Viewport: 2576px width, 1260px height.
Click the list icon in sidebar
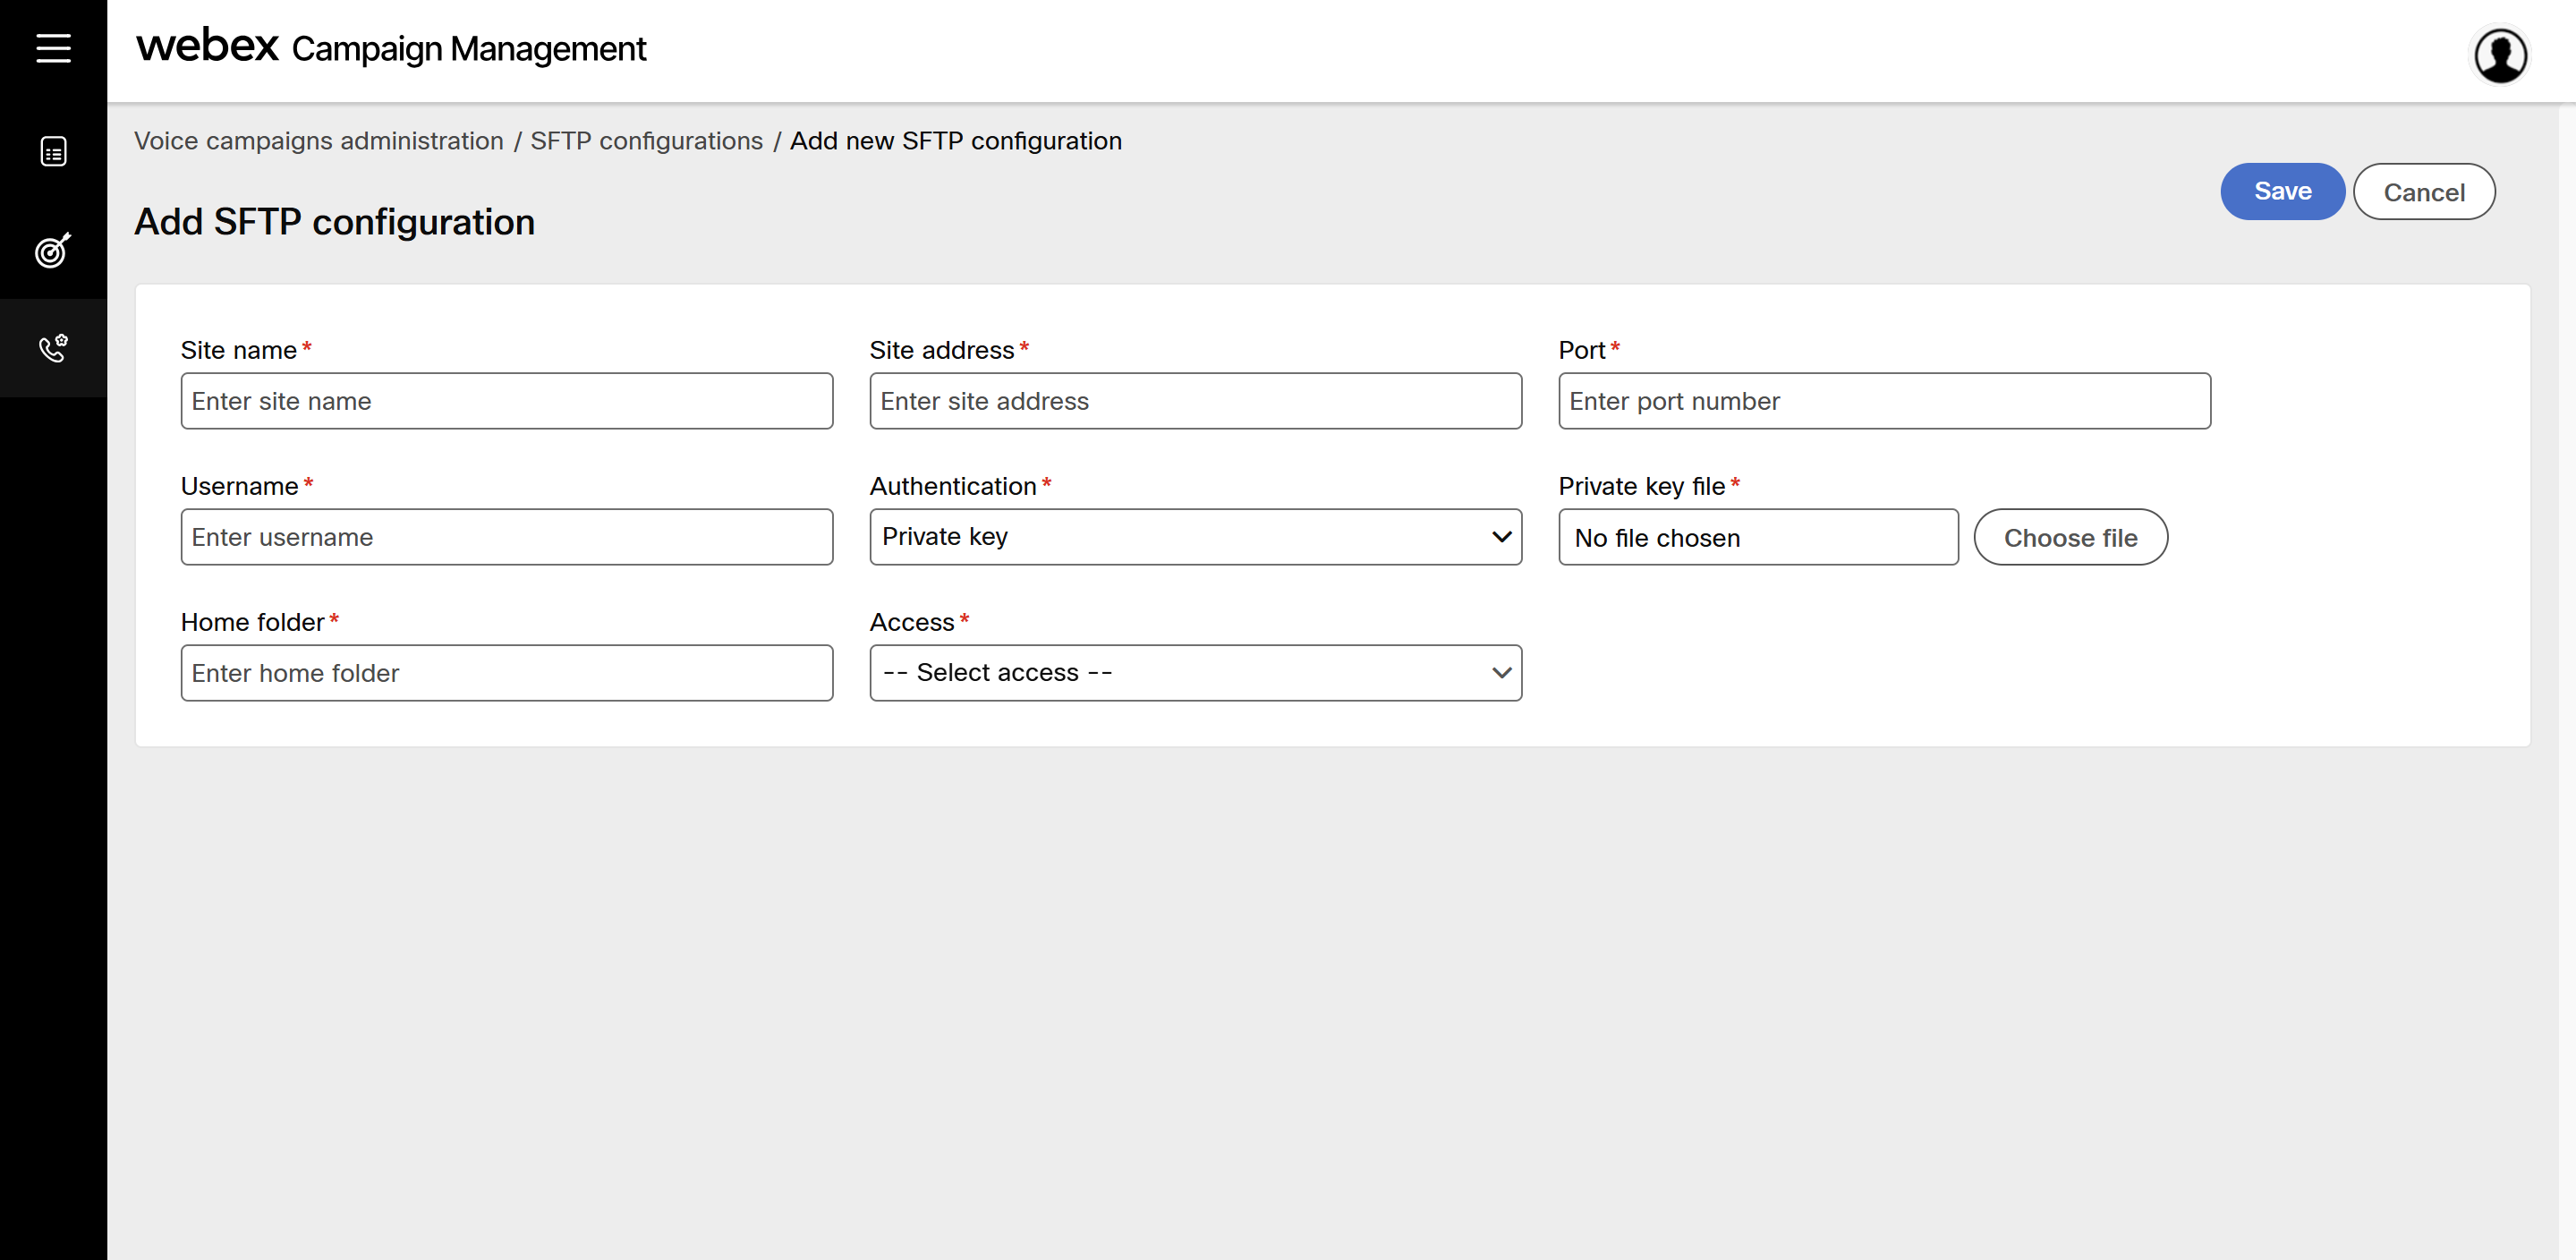(x=53, y=151)
